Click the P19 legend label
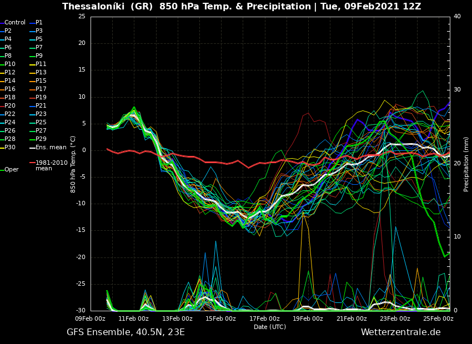 [x=41, y=98]
